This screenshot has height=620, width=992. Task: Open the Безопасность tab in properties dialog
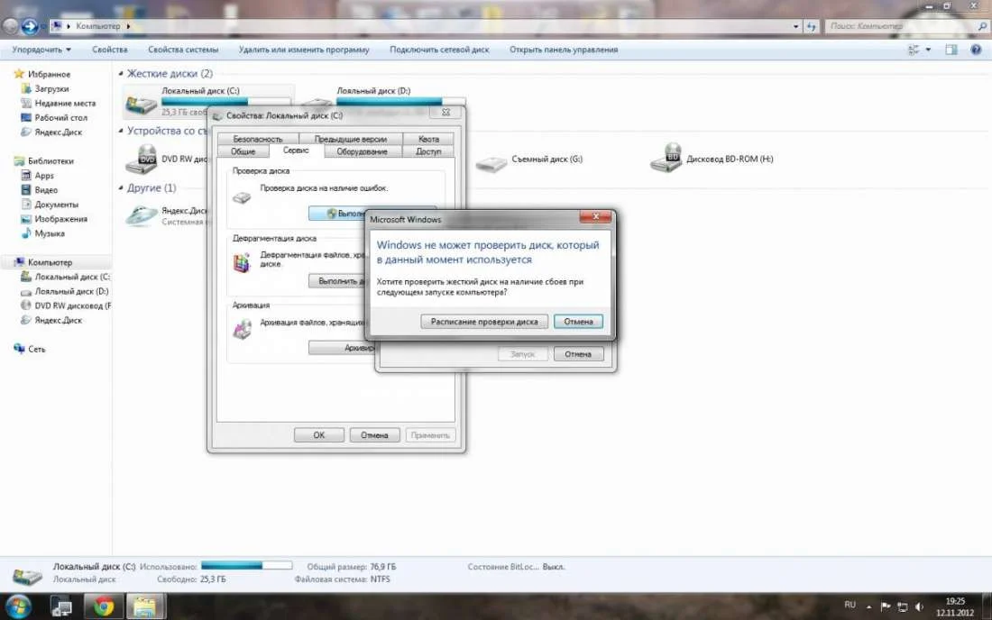(258, 139)
